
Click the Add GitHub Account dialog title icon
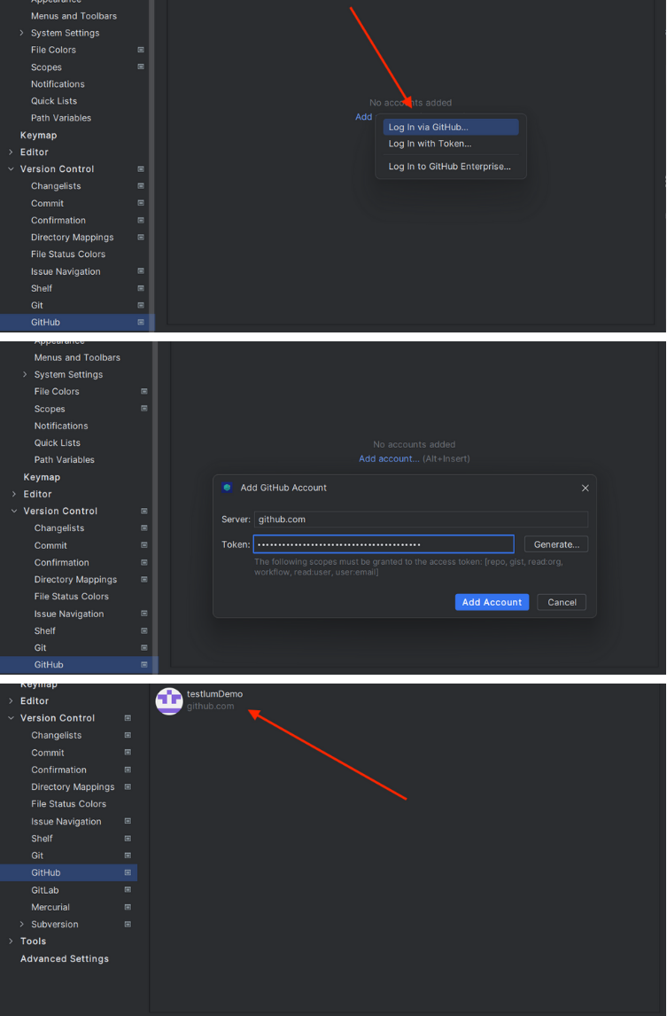pyautogui.click(x=227, y=488)
